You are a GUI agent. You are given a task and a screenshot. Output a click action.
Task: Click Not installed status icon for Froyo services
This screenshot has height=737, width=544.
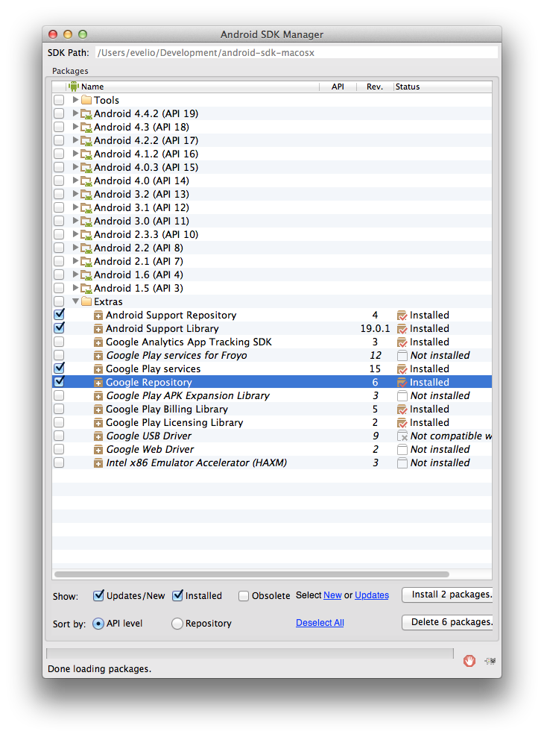pos(402,355)
